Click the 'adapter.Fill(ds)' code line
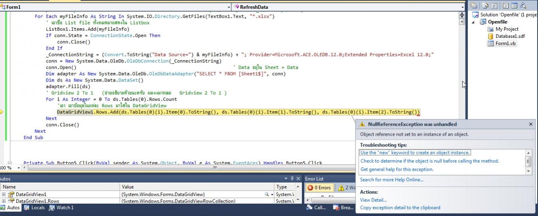This screenshot has width=538, height=216. tap(68, 86)
